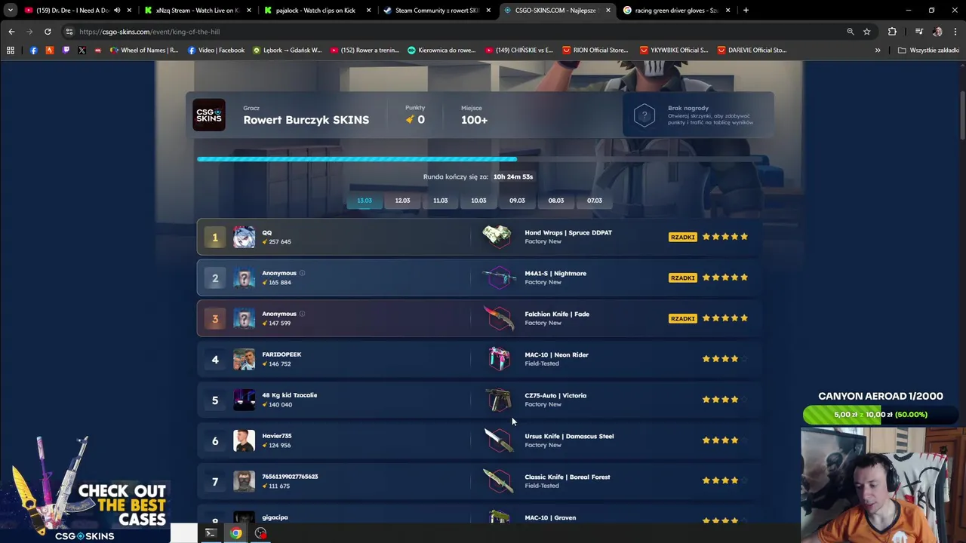
Task: Click the info icon next to second-place Anonymous
Action: pos(302,273)
